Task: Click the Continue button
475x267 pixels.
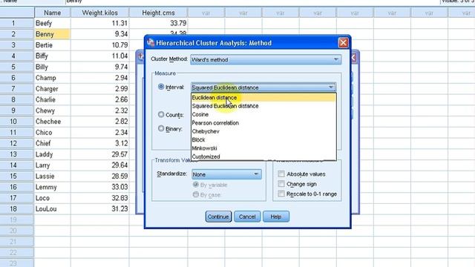Action: tap(218, 217)
